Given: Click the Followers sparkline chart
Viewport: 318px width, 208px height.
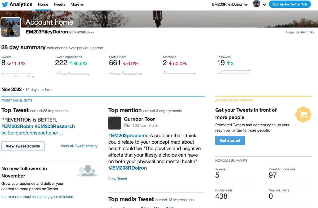Looking at the screenshot, I should 233,72.
